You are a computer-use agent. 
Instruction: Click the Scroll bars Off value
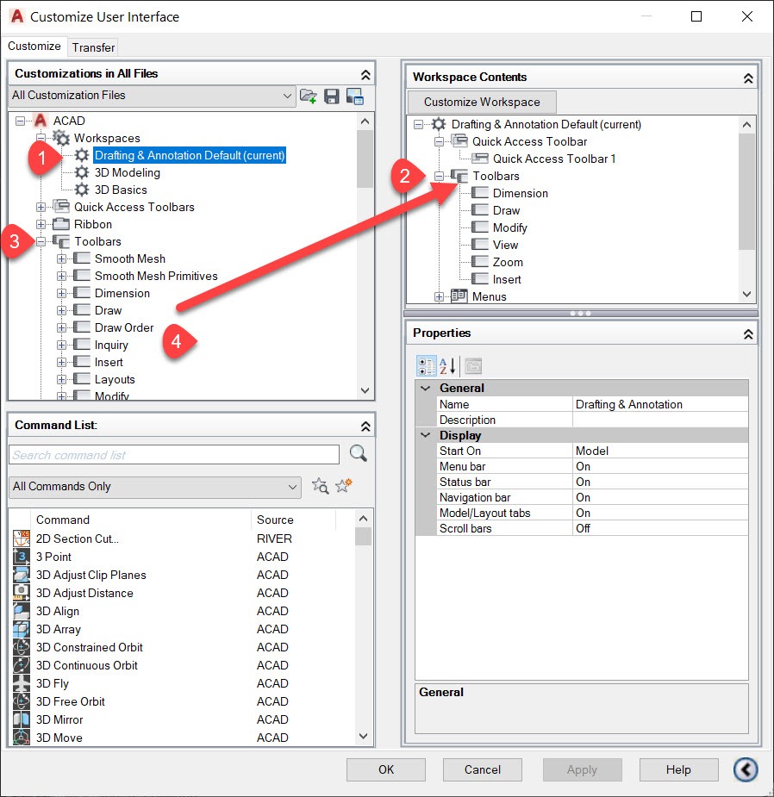coord(660,528)
